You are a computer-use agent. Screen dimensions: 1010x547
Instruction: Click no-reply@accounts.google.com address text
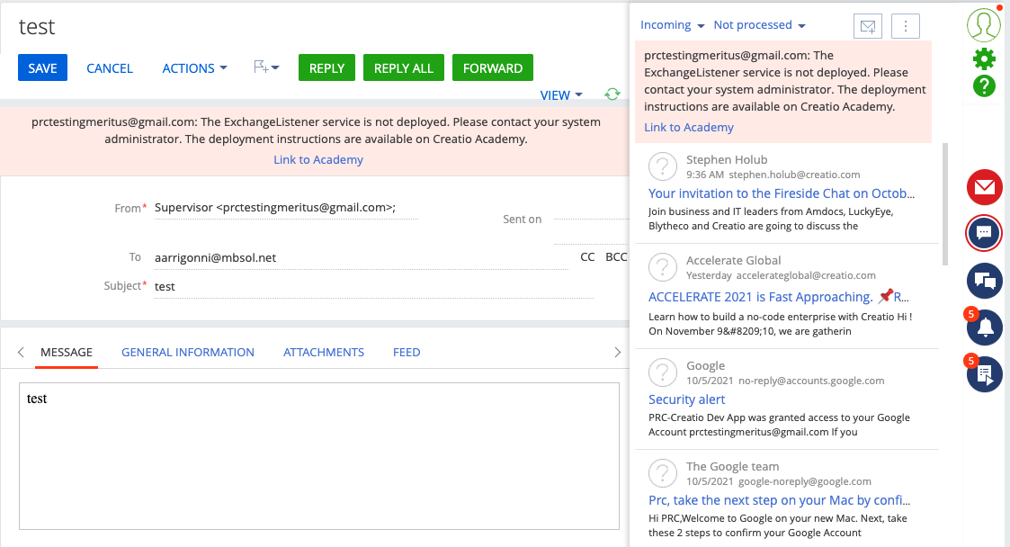coord(811,381)
